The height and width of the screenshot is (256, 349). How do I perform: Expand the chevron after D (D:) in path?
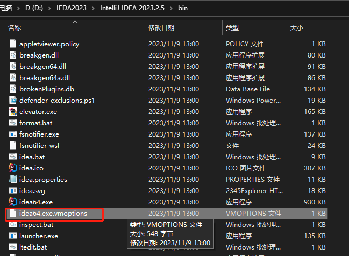[x=49, y=8]
